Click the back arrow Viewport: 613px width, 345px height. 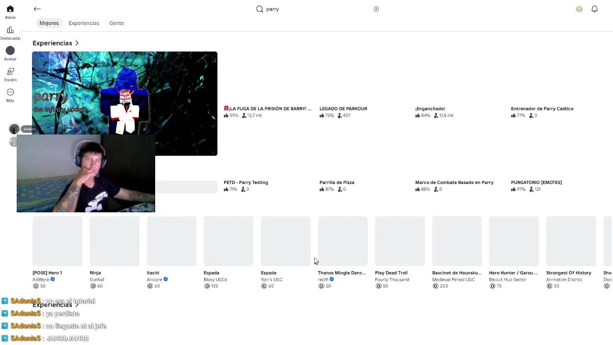[37, 9]
